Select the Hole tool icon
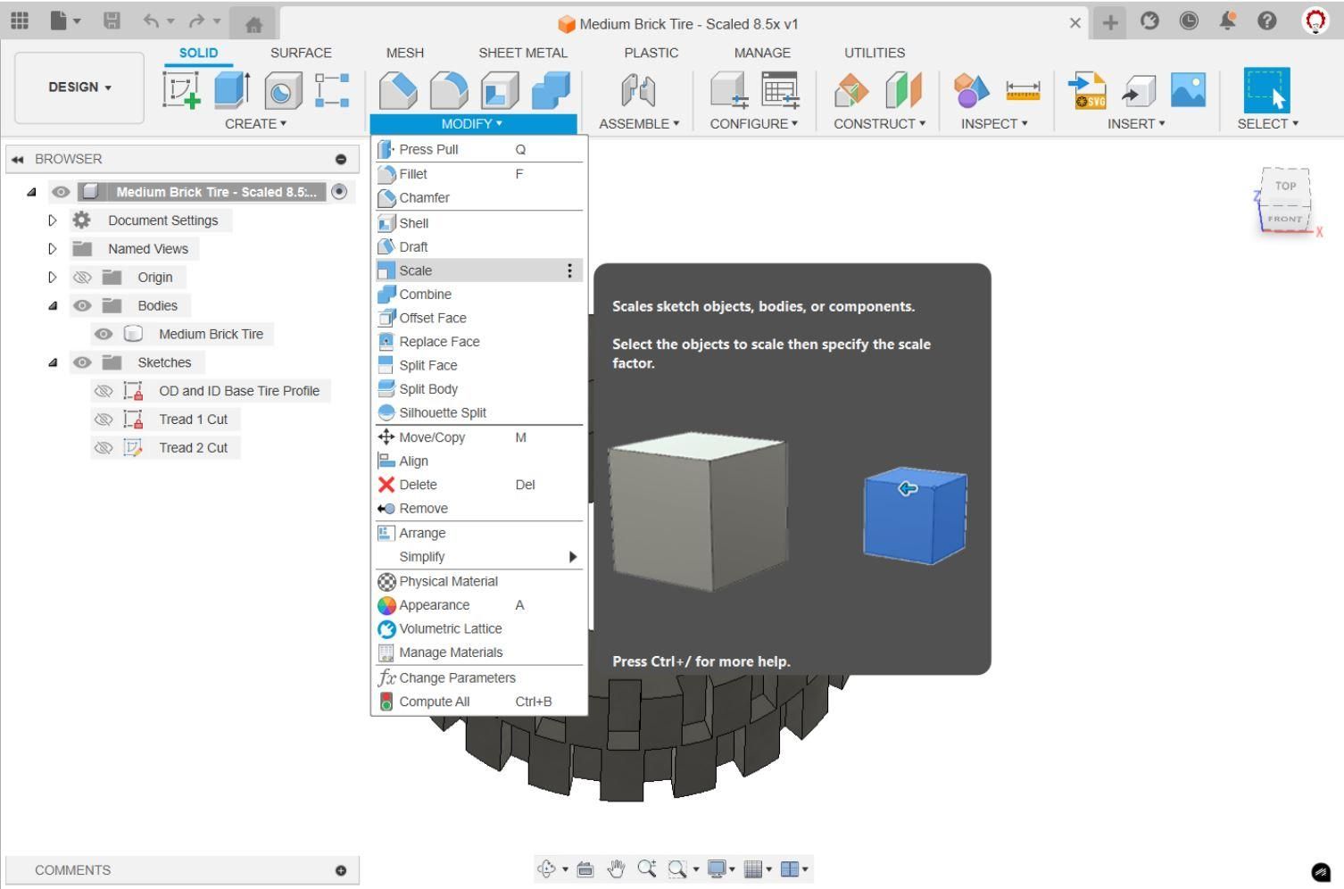1344x889 pixels. (282, 90)
